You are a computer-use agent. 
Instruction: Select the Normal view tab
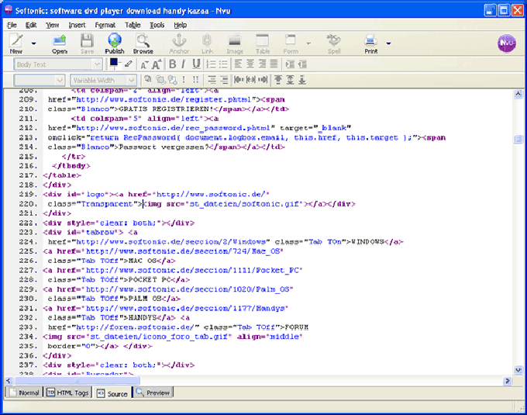point(23,393)
